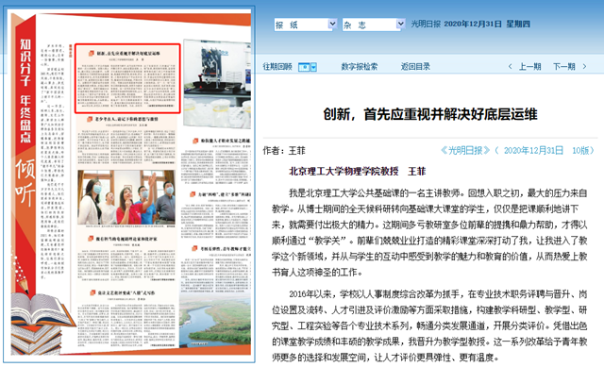Click the lab equipment photo on the newspaper page

click(217, 83)
